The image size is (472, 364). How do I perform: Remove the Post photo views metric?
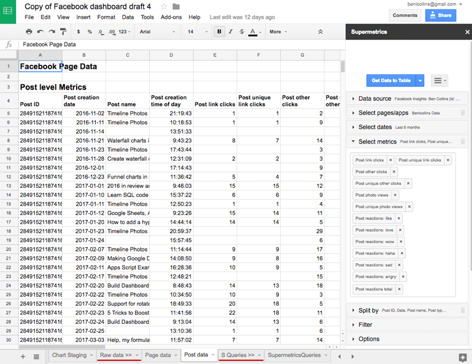(x=395, y=195)
